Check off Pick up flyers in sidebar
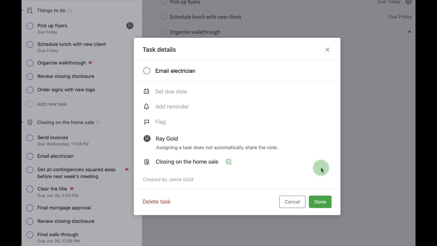Image resolution: width=437 pixels, height=246 pixels. click(30, 26)
